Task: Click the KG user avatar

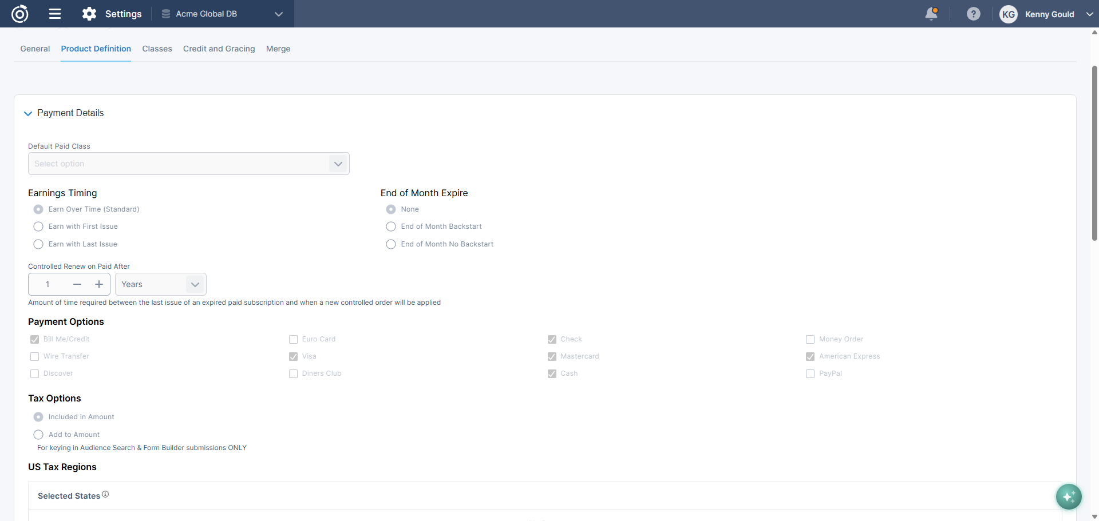Action: point(1009,14)
